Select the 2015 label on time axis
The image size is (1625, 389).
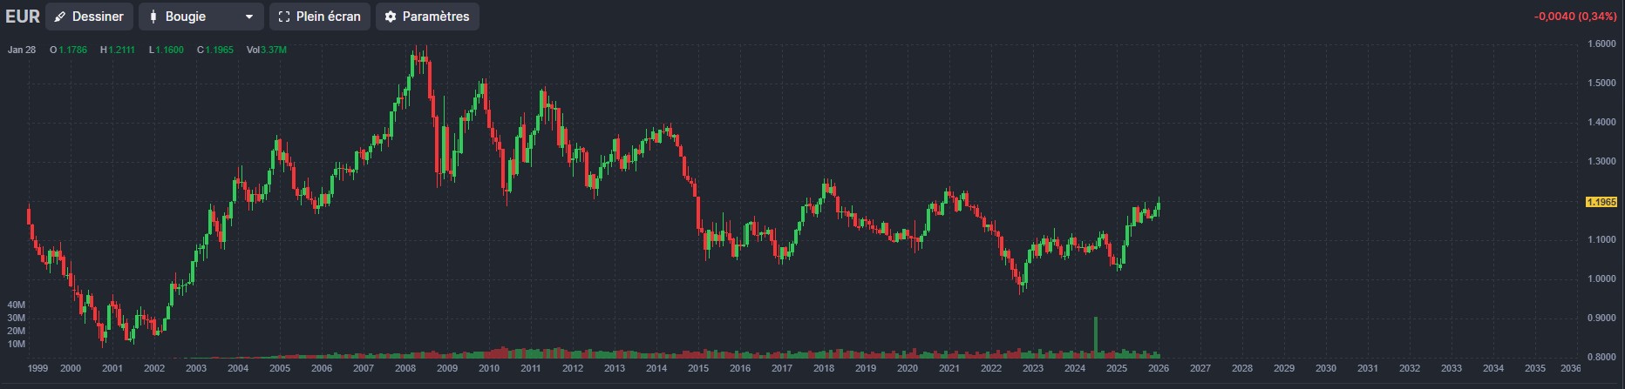point(698,368)
